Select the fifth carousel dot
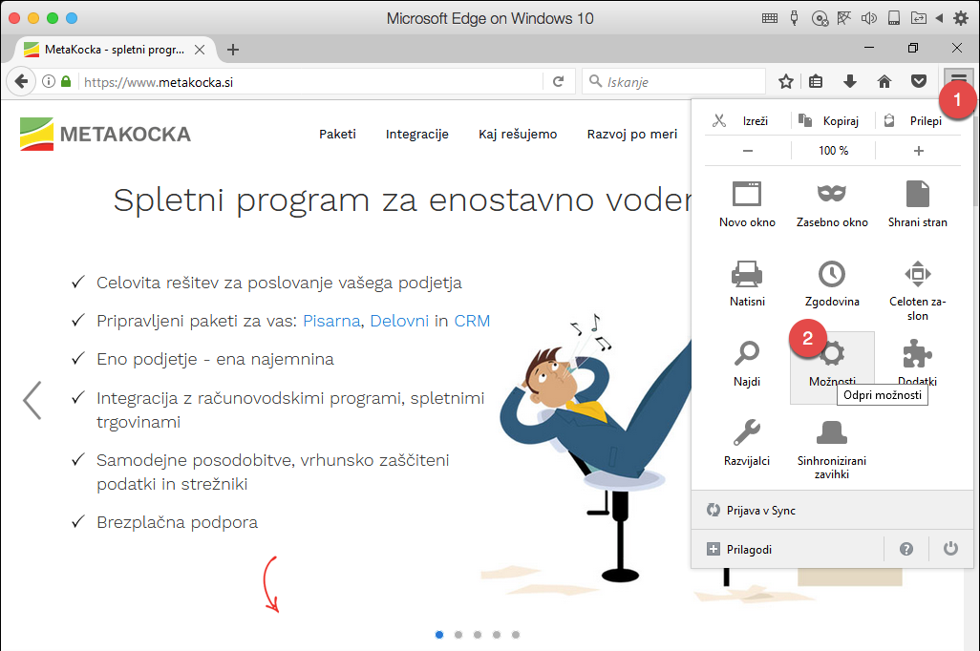980x651 pixels. pyautogui.click(x=516, y=635)
